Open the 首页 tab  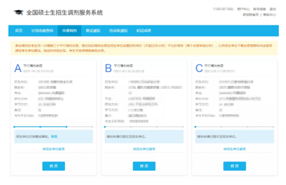coord(19,31)
